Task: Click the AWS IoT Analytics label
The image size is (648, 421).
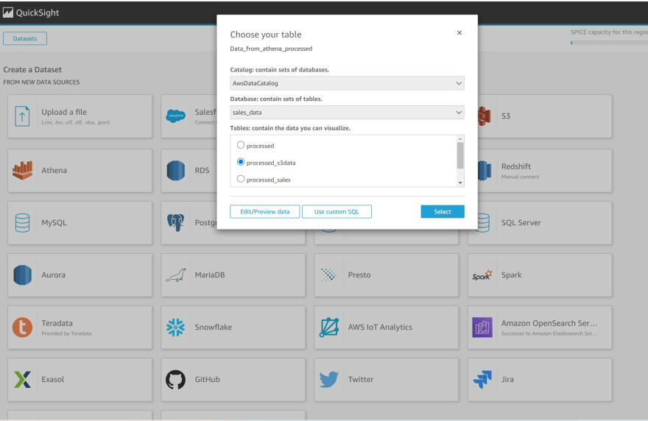Action: coord(380,328)
